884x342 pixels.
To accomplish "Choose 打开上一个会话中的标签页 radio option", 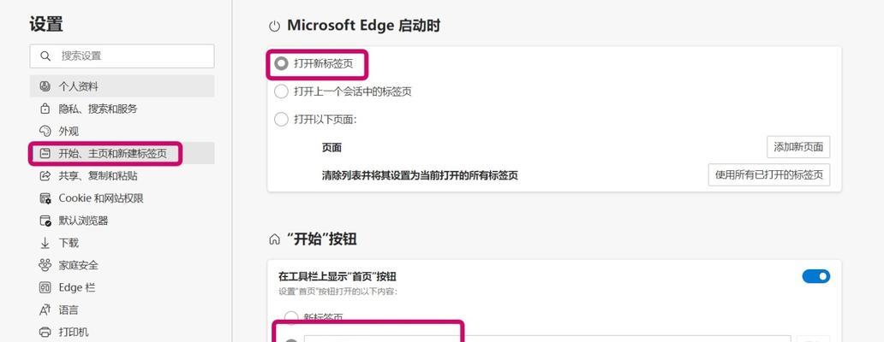I will coord(281,91).
